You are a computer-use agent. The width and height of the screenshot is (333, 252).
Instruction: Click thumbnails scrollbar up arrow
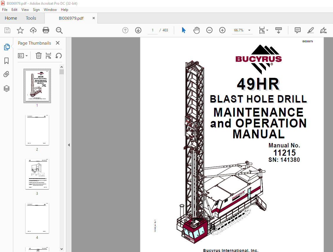click(x=61, y=67)
